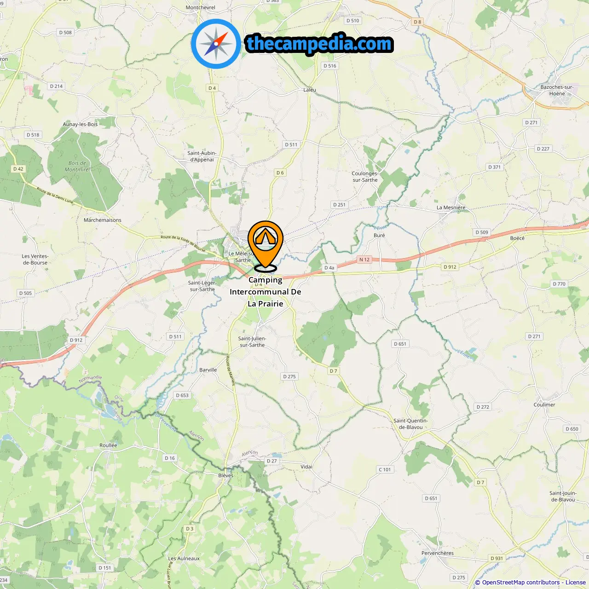
Task: Select the D 511 shield near Laleu road
Action: 291,144
